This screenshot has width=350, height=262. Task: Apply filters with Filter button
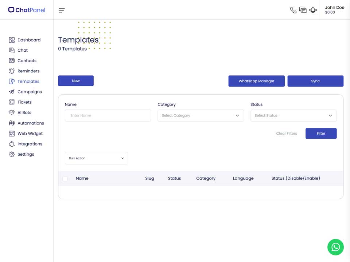[321, 134]
